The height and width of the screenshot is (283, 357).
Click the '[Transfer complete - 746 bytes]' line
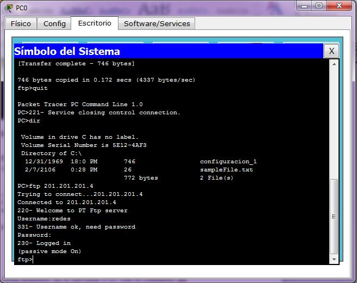(x=76, y=64)
